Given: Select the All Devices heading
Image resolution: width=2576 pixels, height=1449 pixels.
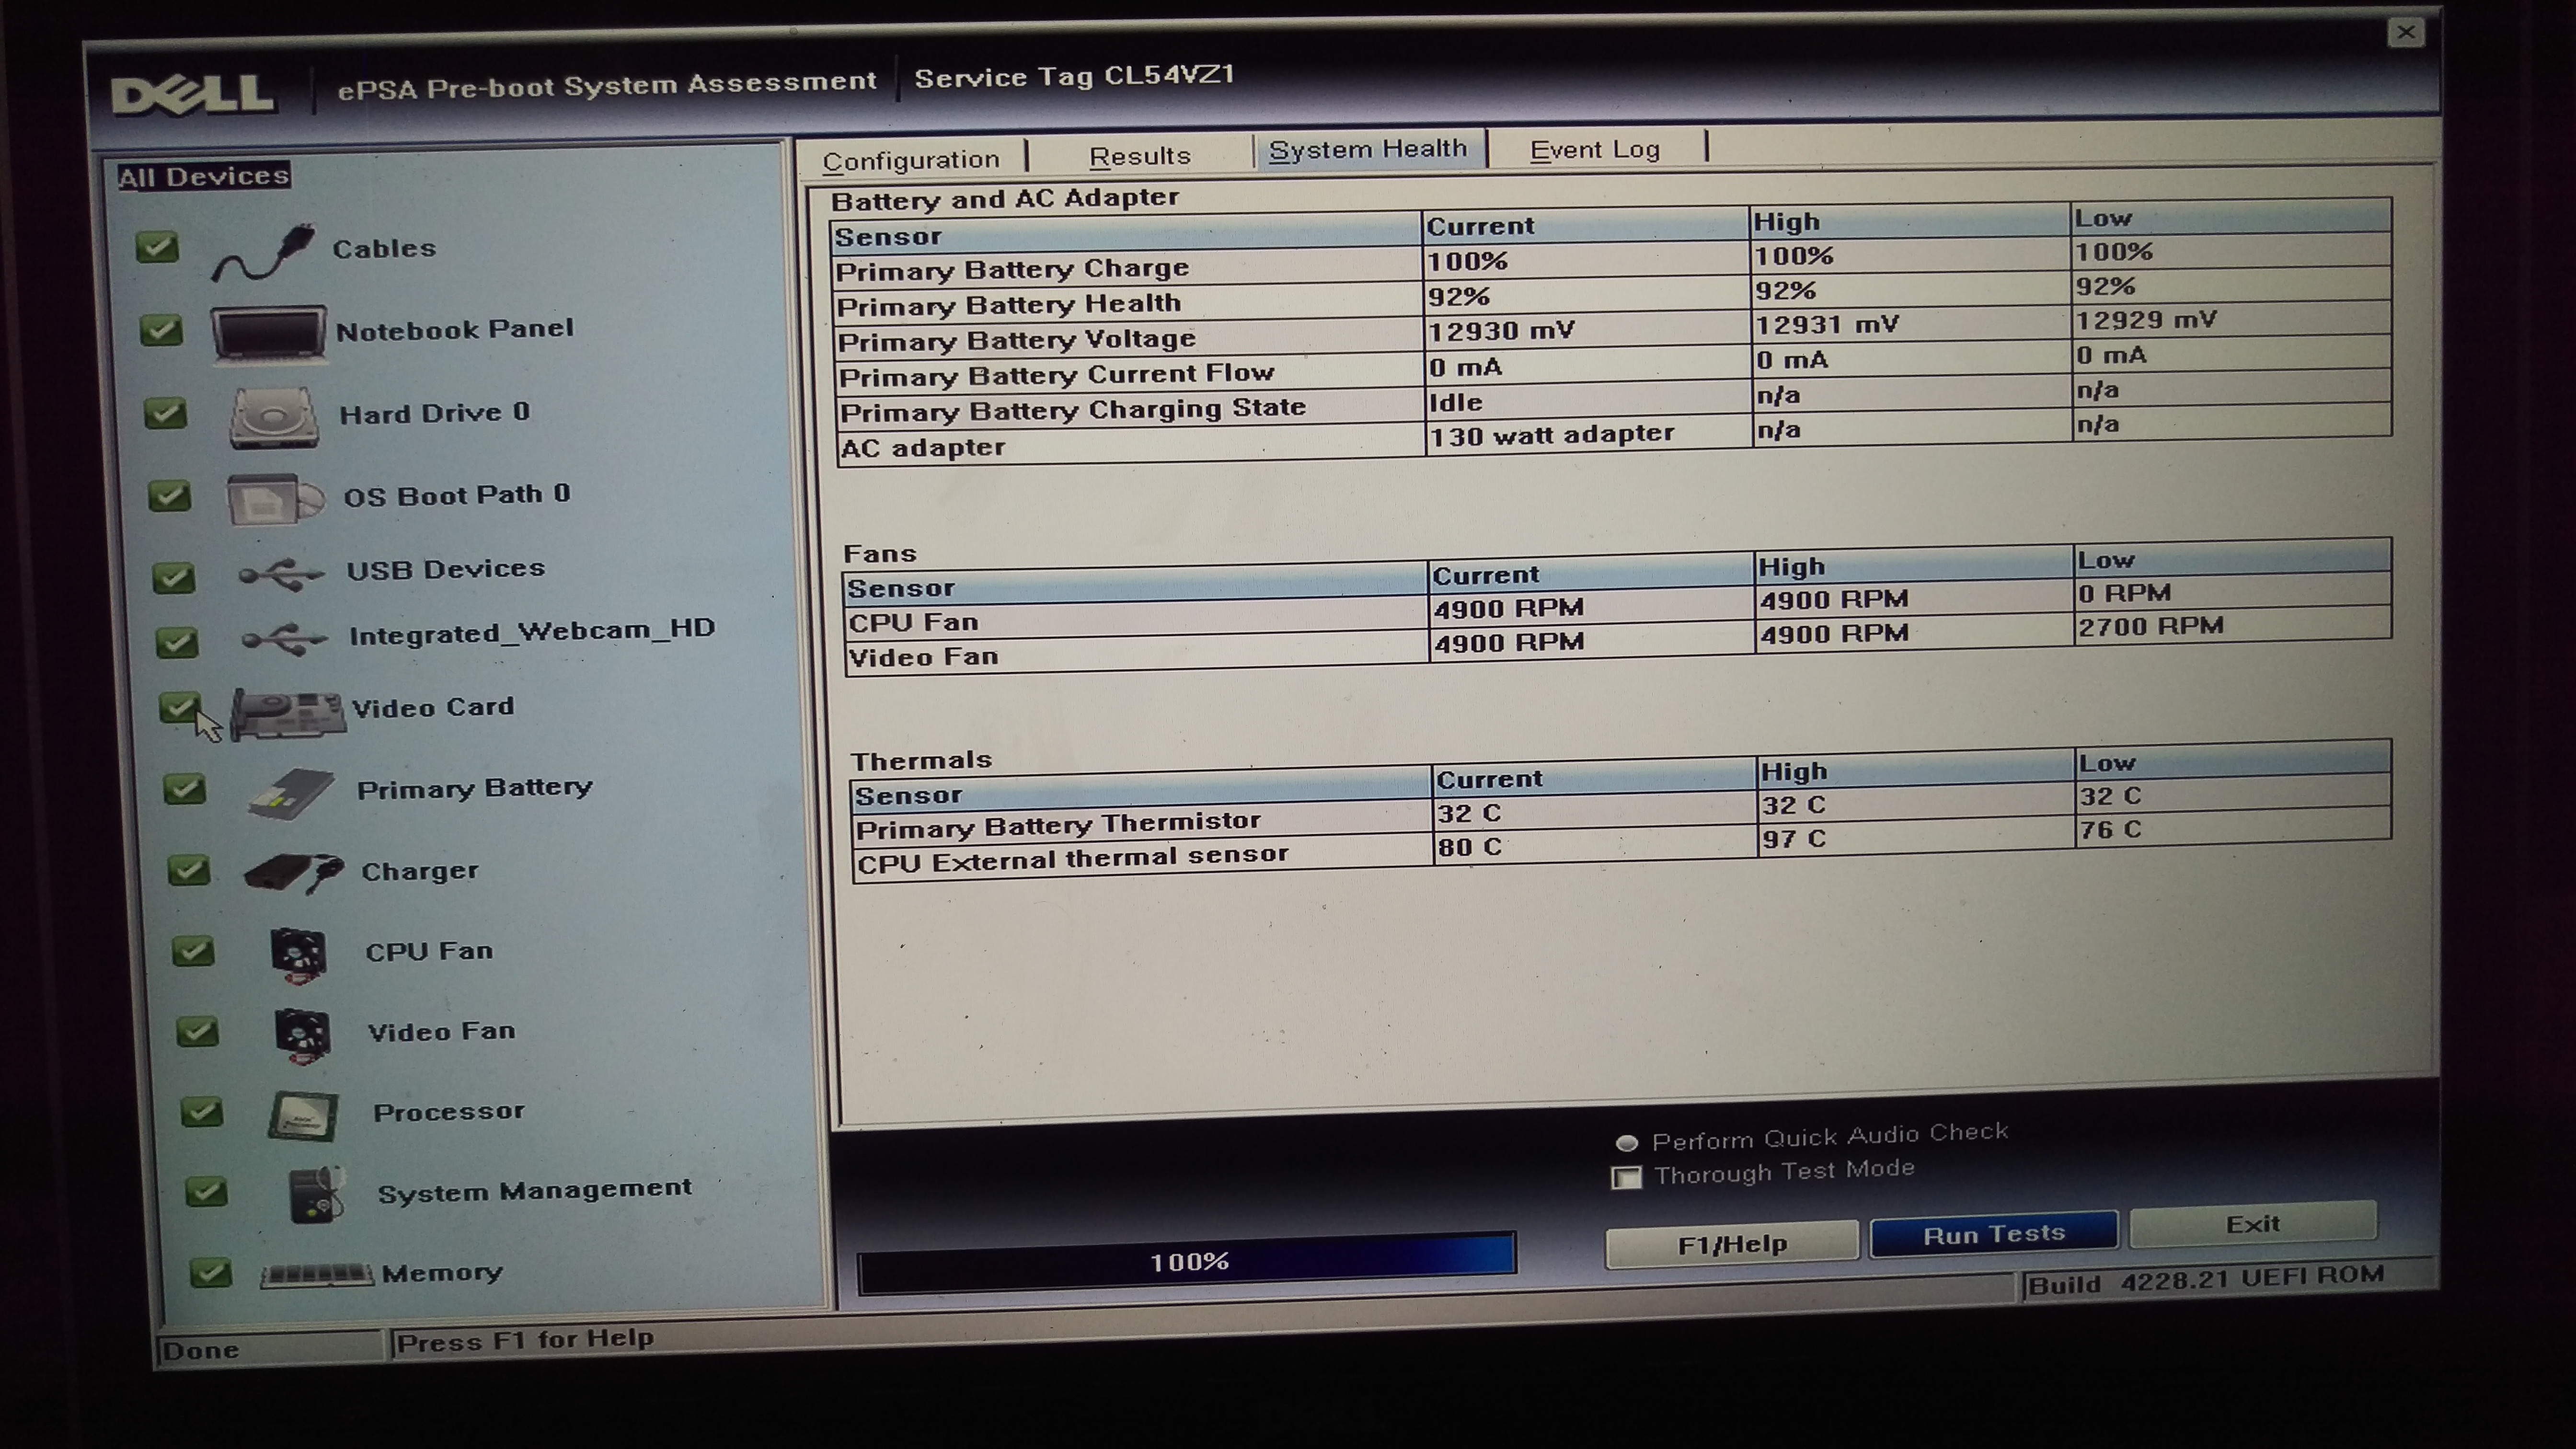Looking at the screenshot, I should tap(204, 177).
